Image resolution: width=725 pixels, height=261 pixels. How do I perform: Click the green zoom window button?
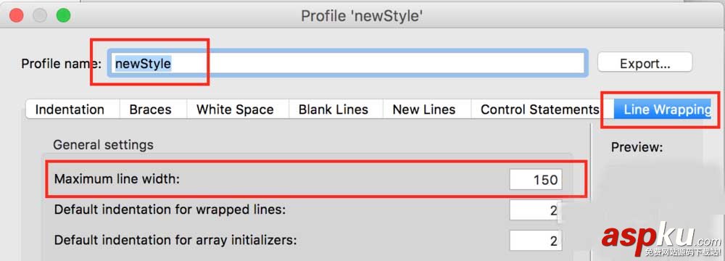[63, 15]
